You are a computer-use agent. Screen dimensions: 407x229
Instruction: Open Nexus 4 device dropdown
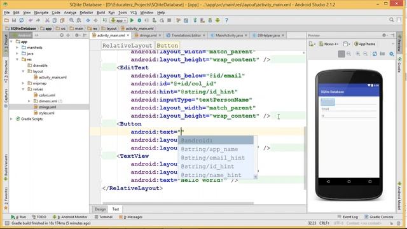[x=329, y=44]
